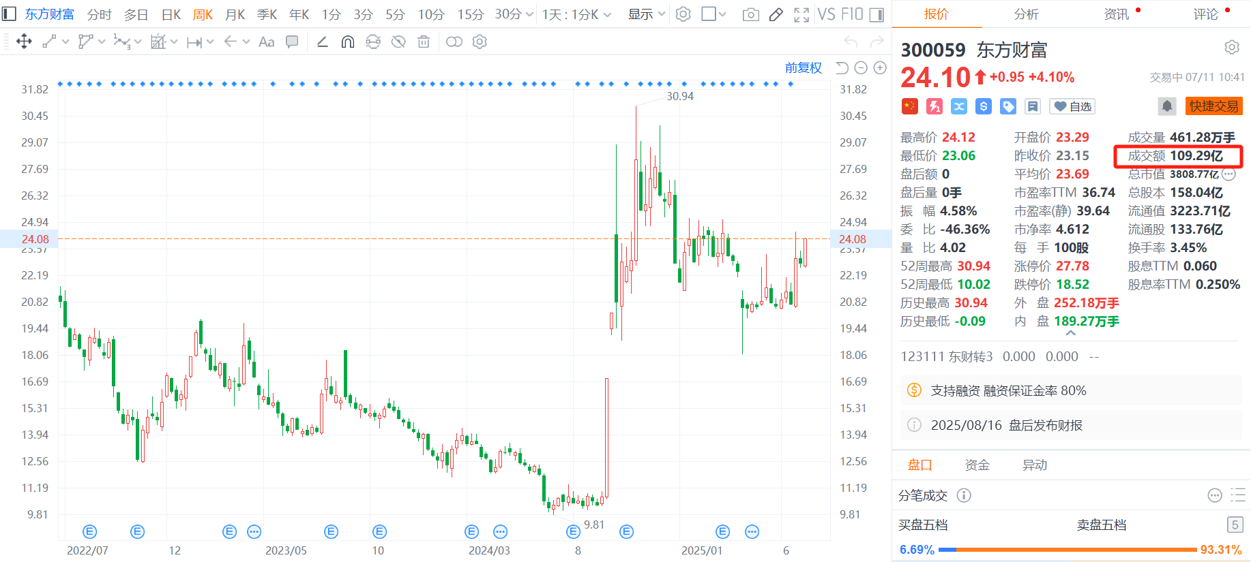The width and height of the screenshot is (1251, 562).
Task: Delete drawings with the trash icon
Action: (424, 42)
